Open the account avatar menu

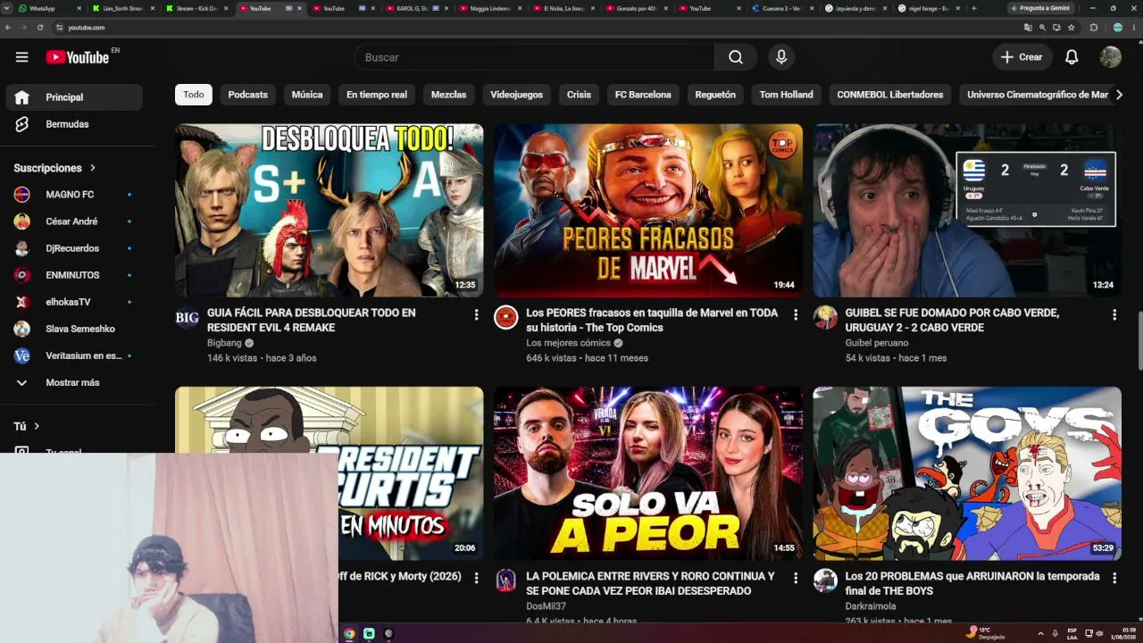pyautogui.click(x=1111, y=57)
